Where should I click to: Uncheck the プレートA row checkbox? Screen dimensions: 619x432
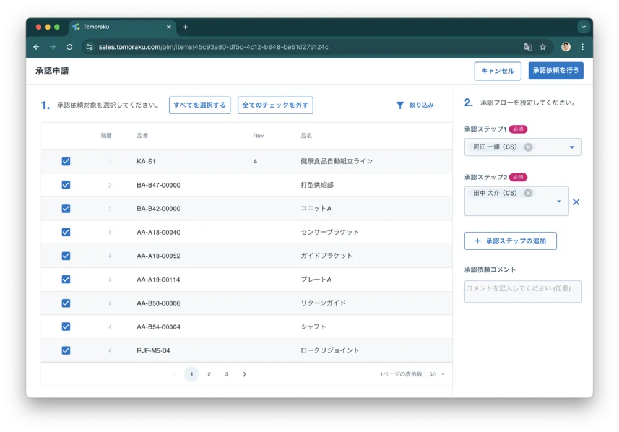66,279
